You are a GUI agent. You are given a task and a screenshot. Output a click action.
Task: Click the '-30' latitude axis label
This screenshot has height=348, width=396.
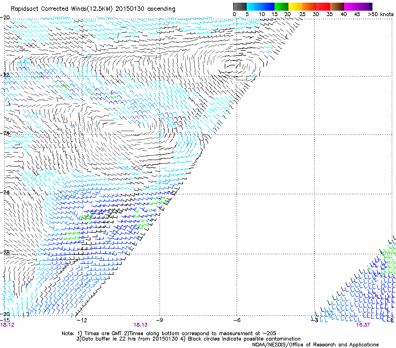tap(5, 314)
